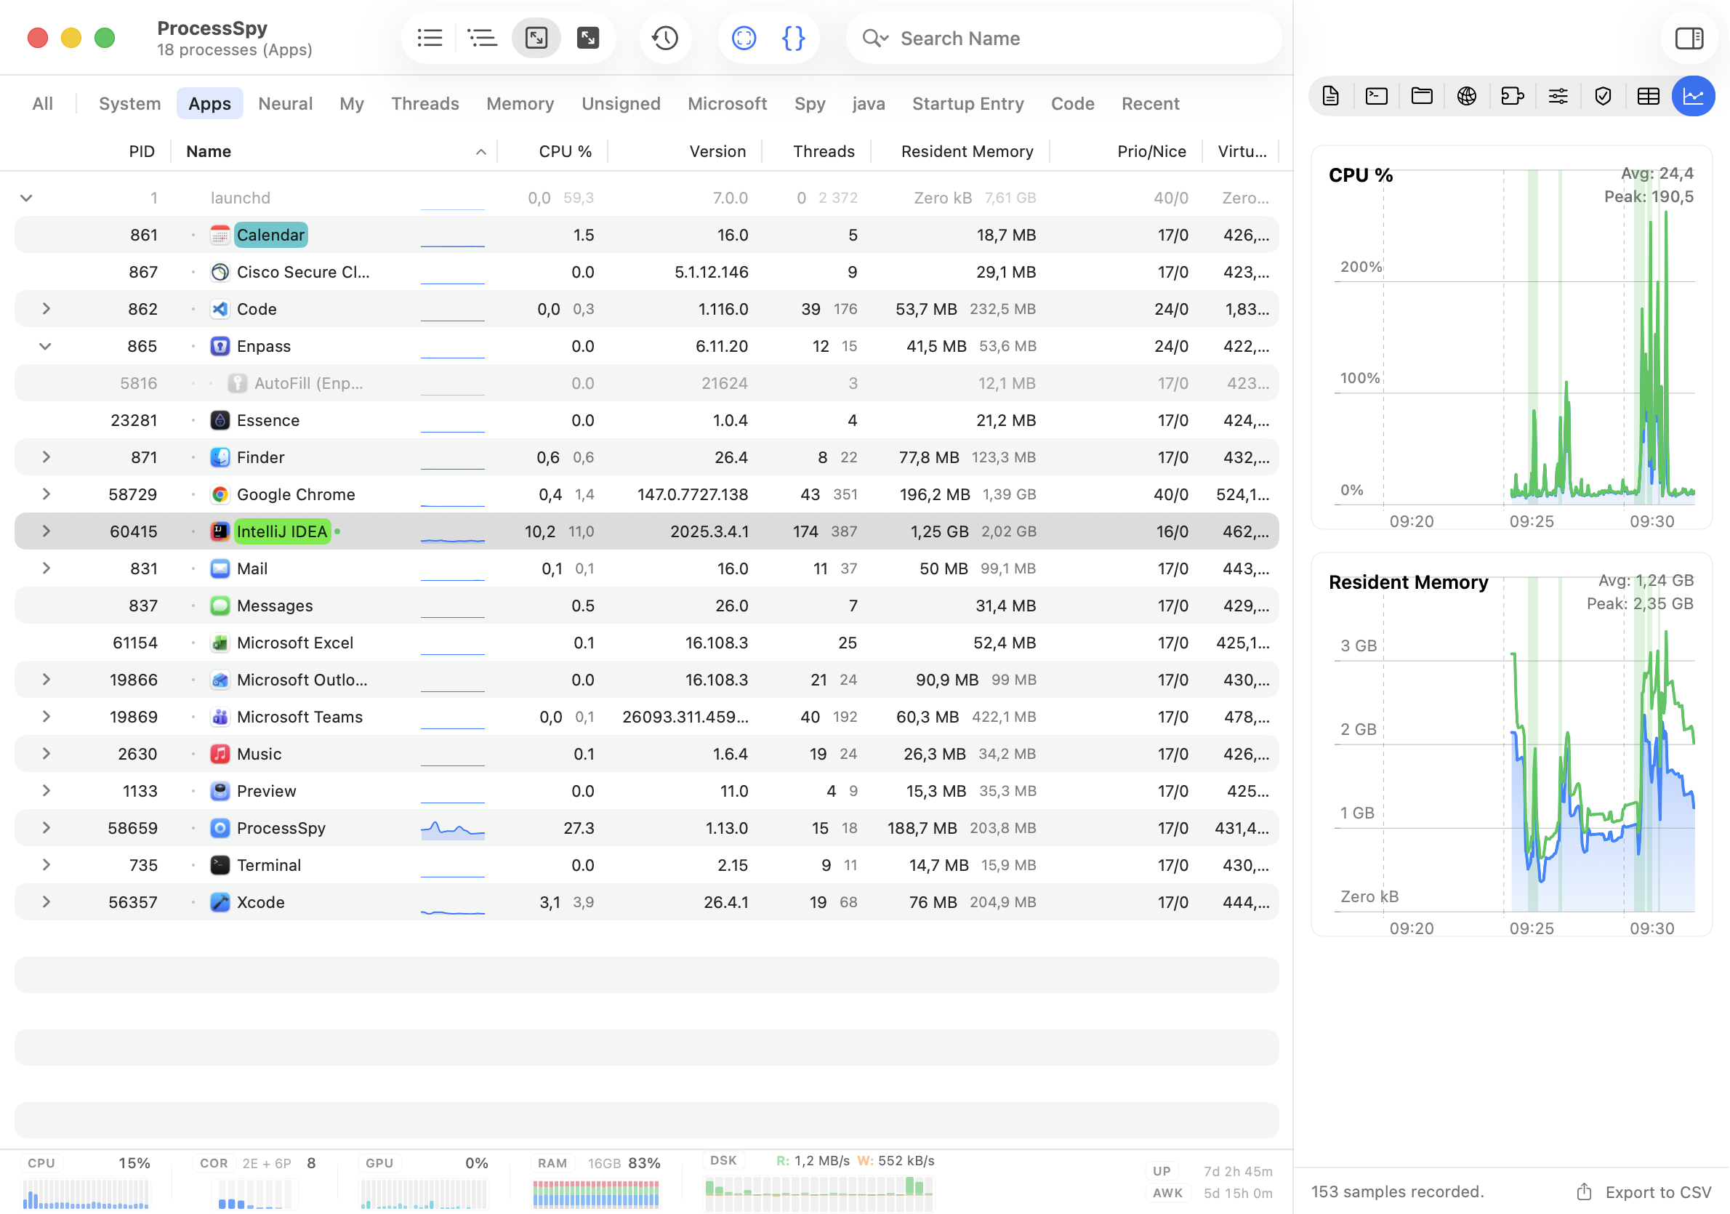Expand the IntelliJ IDEA process row
Screen dimensions: 1730x1214
coord(46,531)
